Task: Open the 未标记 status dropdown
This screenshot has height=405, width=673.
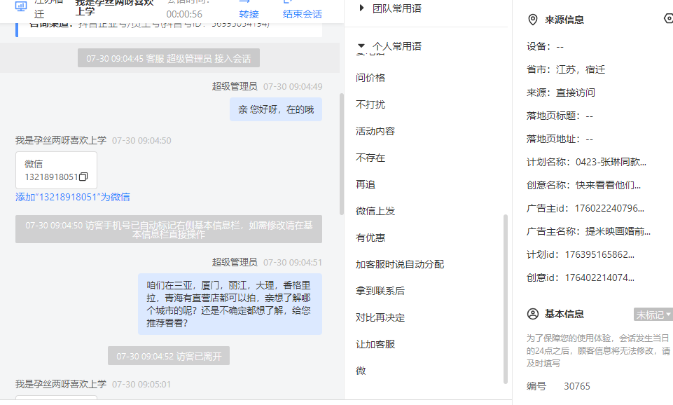Action: (653, 315)
